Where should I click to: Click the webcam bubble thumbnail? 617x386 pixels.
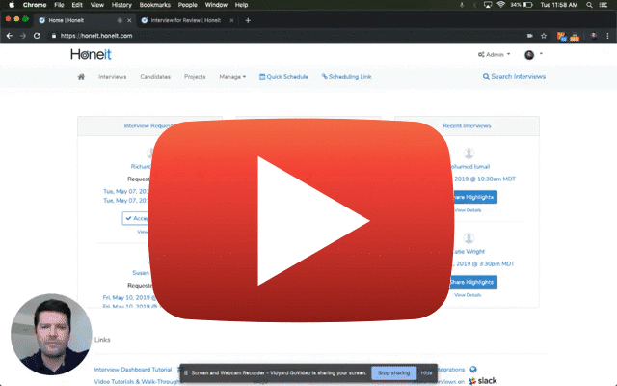pos(51,334)
